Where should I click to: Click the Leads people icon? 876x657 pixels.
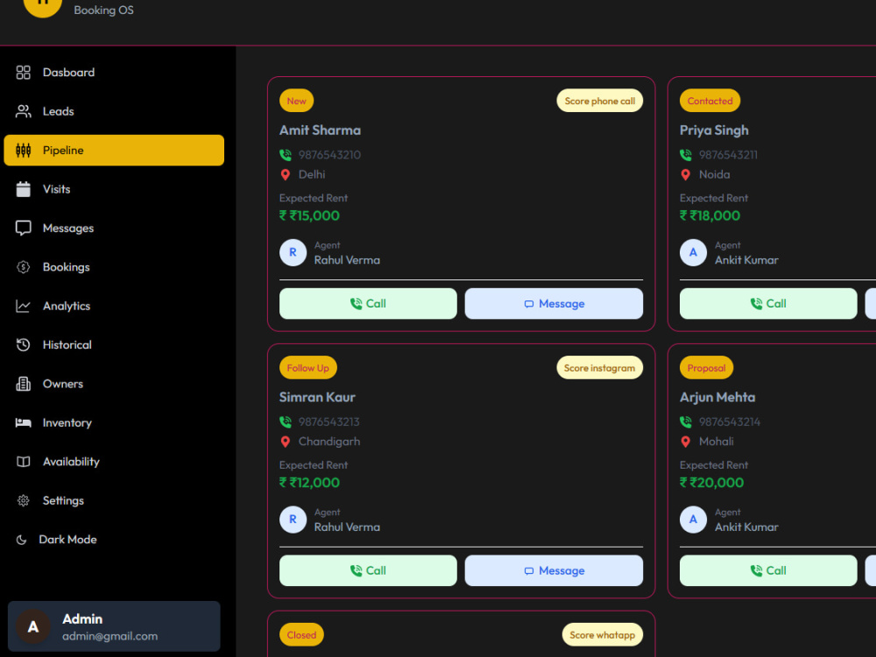click(23, 111)
